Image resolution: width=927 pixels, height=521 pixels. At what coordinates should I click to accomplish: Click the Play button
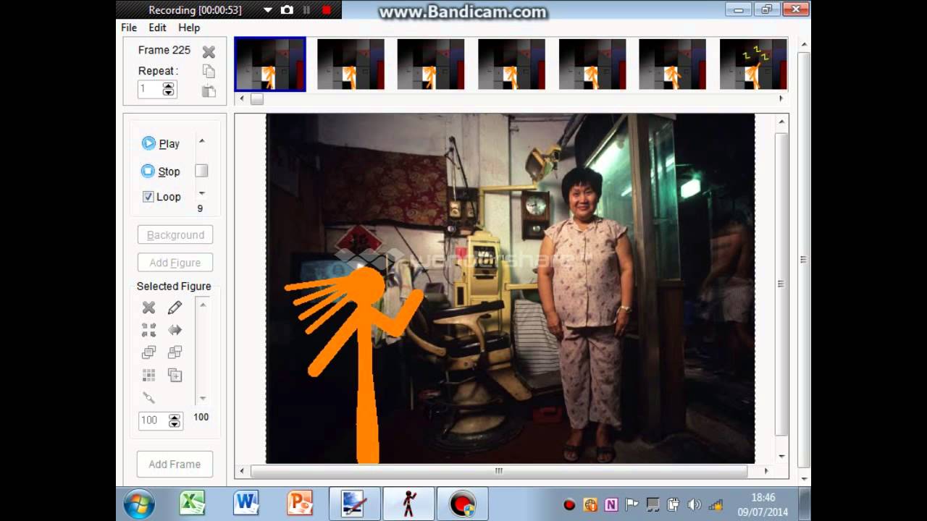[161, 143]
